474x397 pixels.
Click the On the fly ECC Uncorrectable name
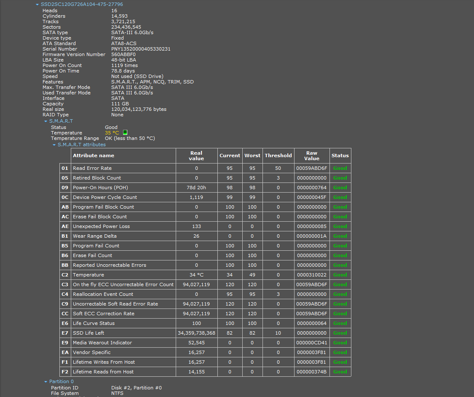pyautogui.click(x=123, y=284)
